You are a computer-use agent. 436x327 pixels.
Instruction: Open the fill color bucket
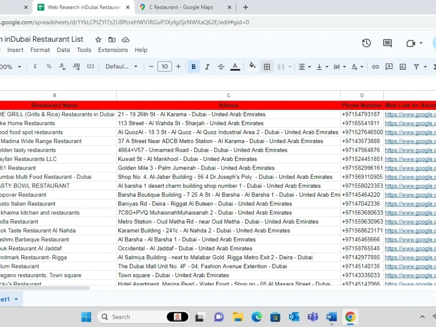(252, 66)
